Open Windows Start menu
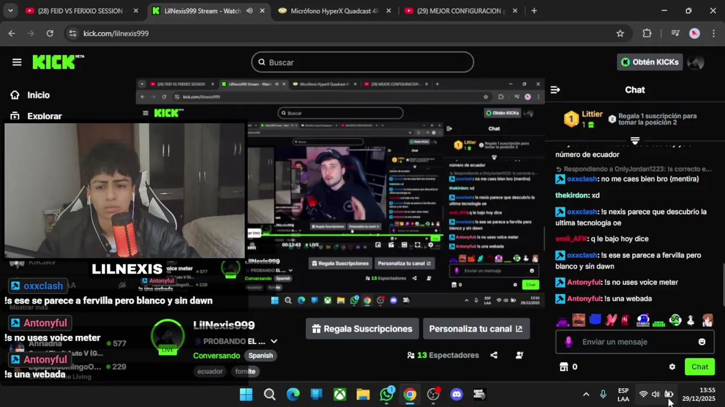This screenshot has height=407, width=725. tap(246, 395)
